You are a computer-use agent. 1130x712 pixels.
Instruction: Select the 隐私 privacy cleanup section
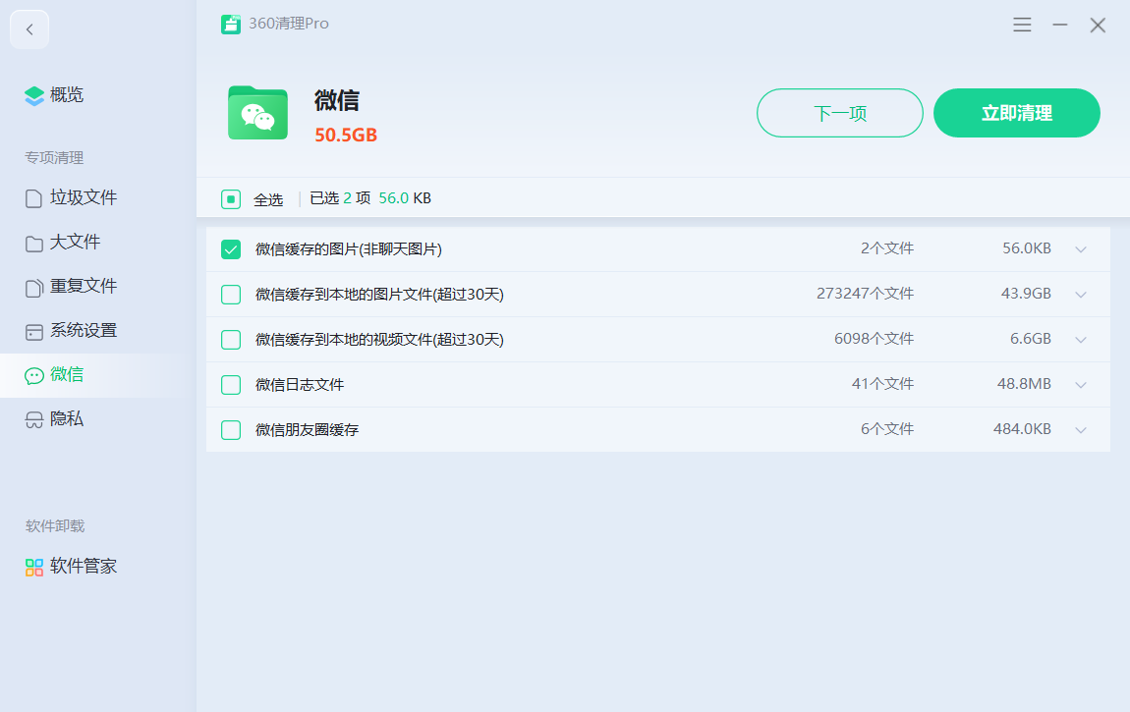point(65,418)
